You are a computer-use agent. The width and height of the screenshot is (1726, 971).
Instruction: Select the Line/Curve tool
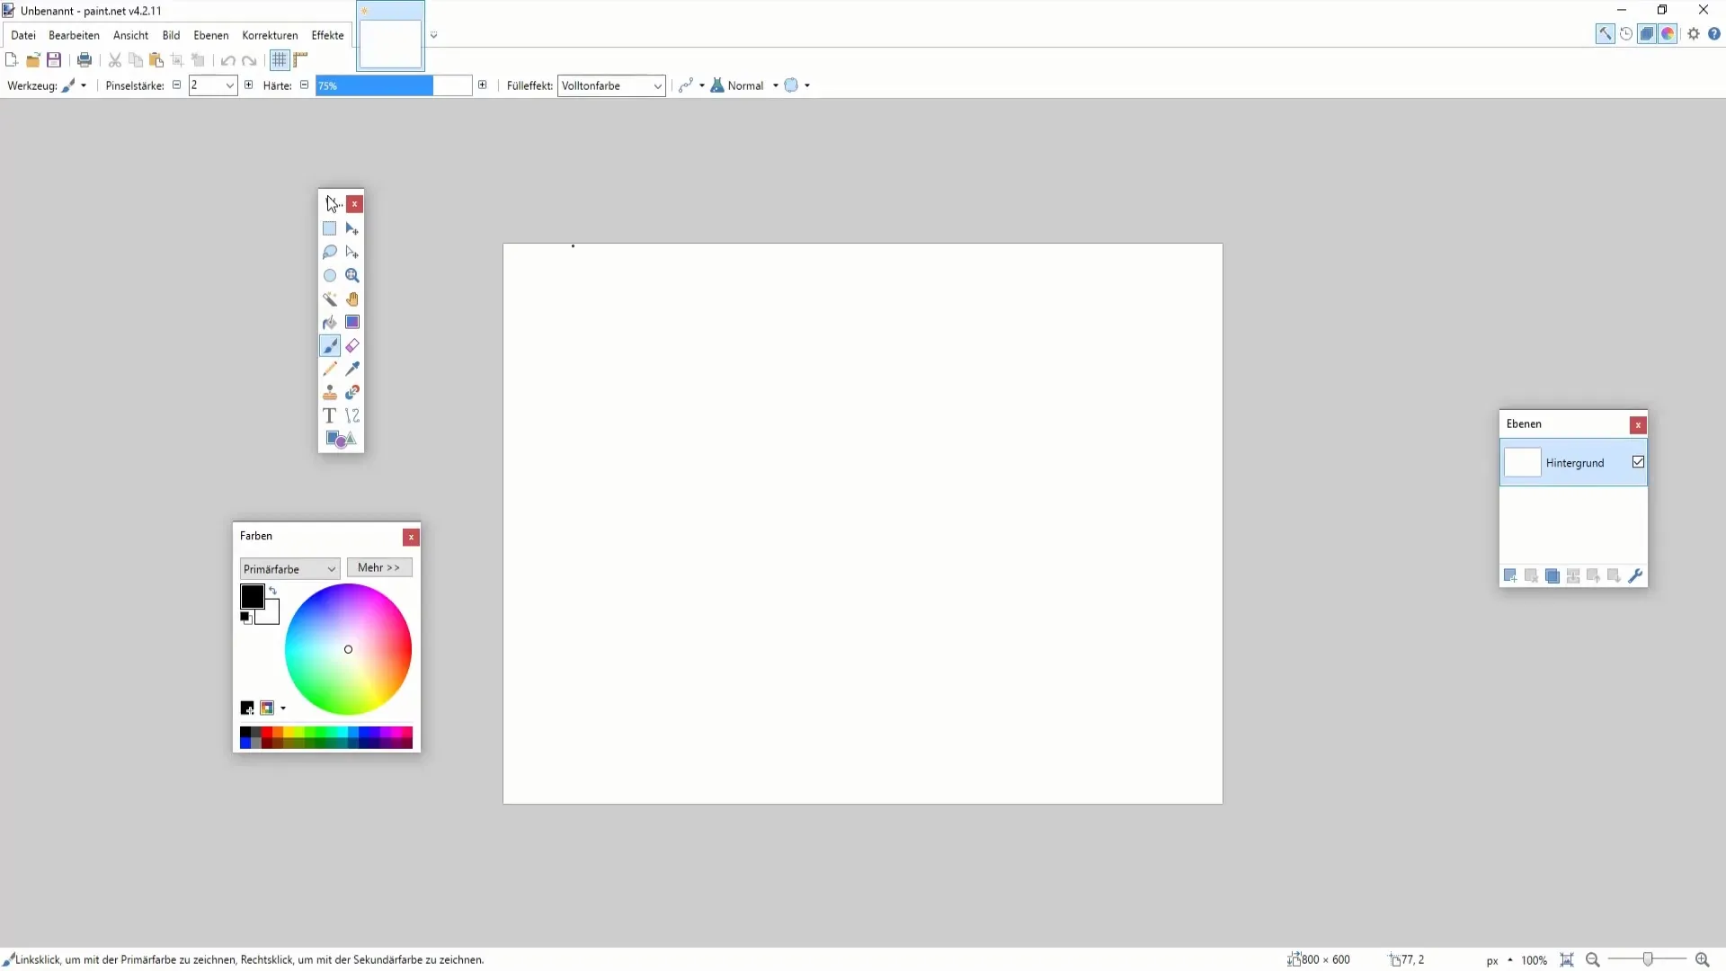coord(352,415)
